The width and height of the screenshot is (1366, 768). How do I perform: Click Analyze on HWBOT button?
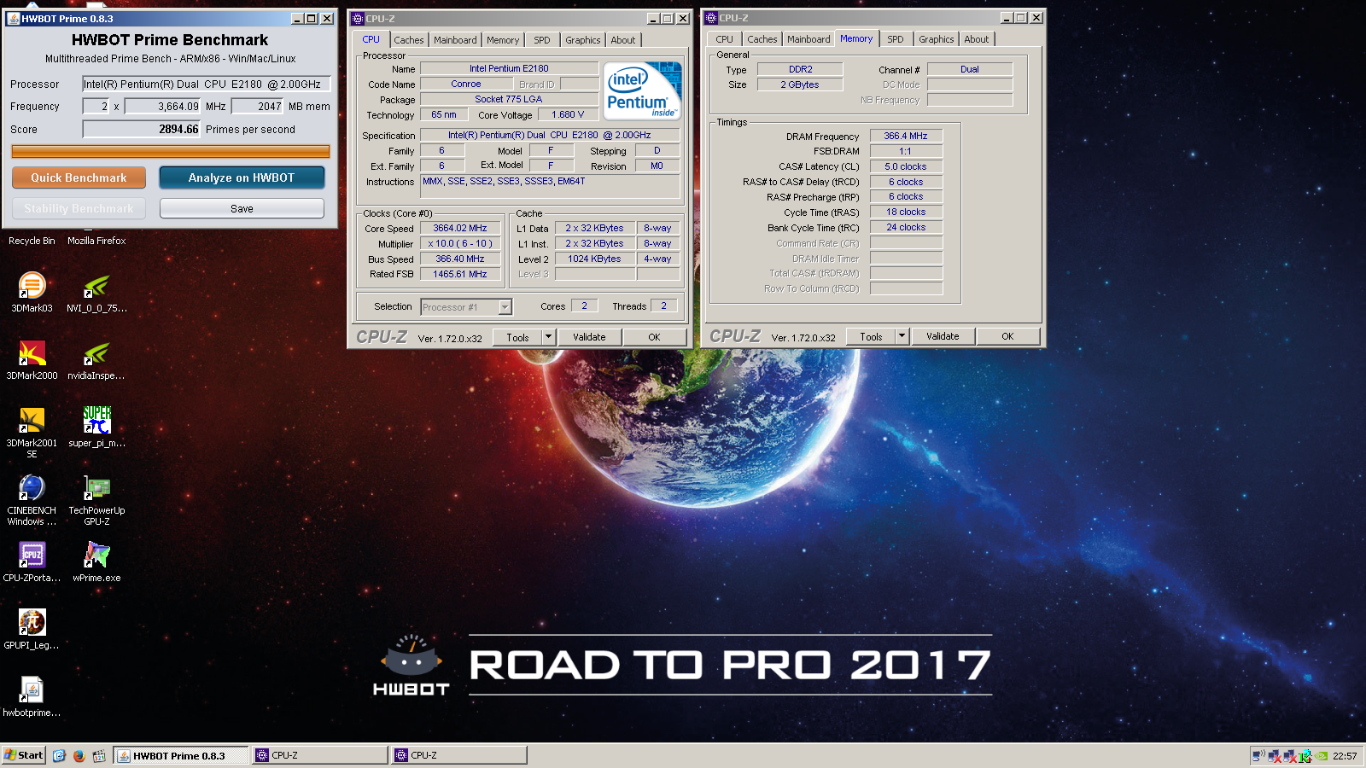pos(242,177)
